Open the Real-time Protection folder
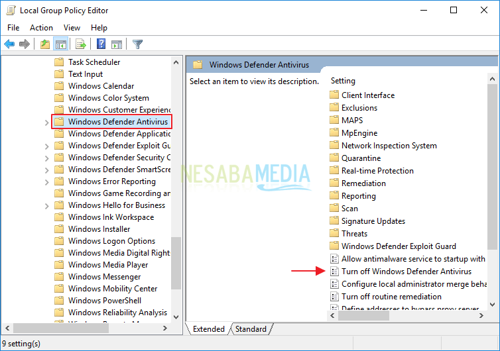This screenshot has height=351, width=500. pos(377,171)
